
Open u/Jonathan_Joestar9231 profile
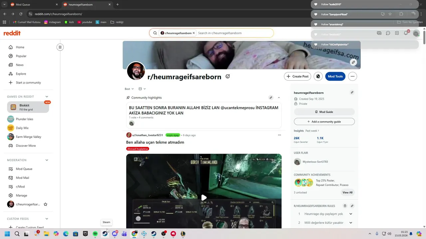click(147, 135)
